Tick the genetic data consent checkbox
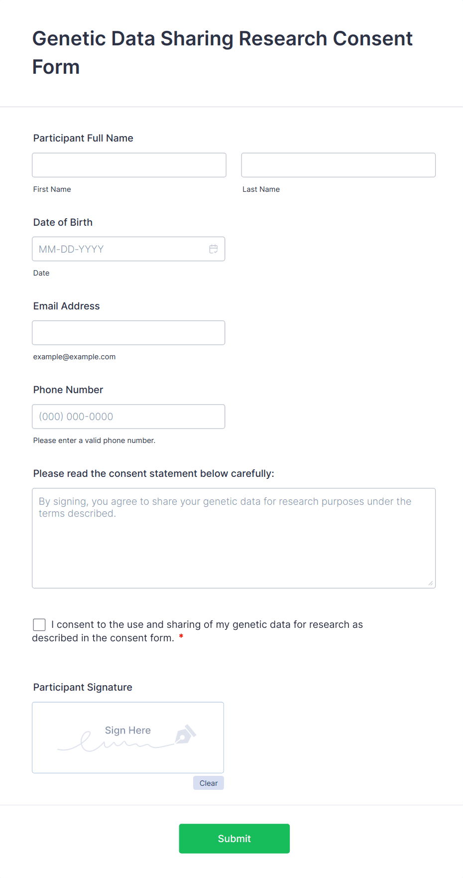The width and height of the screenshot is (463, 878). pos(39,625)
